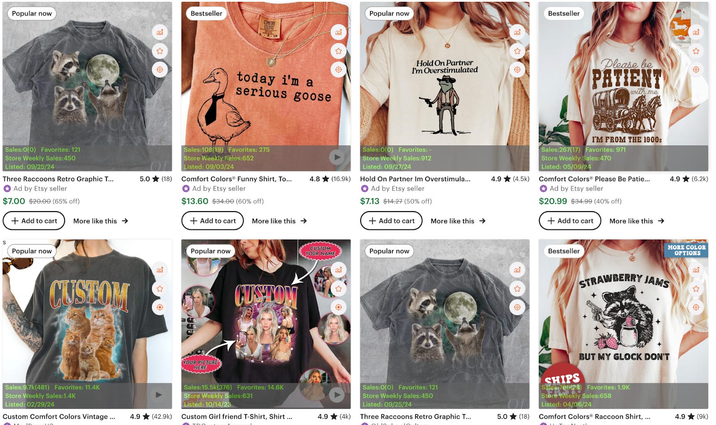Viewport: 716px width, 425px height.
Task: Click the star icon on Strawberry Jams raccoon shirt
Action: tap(696, 289)
